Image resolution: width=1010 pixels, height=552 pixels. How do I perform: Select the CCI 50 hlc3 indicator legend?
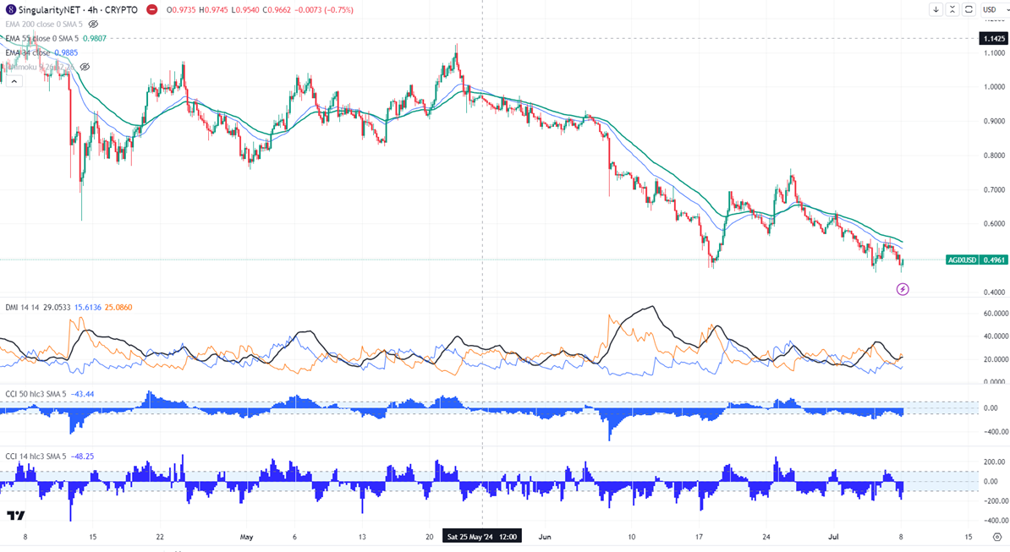click(36, 394)
